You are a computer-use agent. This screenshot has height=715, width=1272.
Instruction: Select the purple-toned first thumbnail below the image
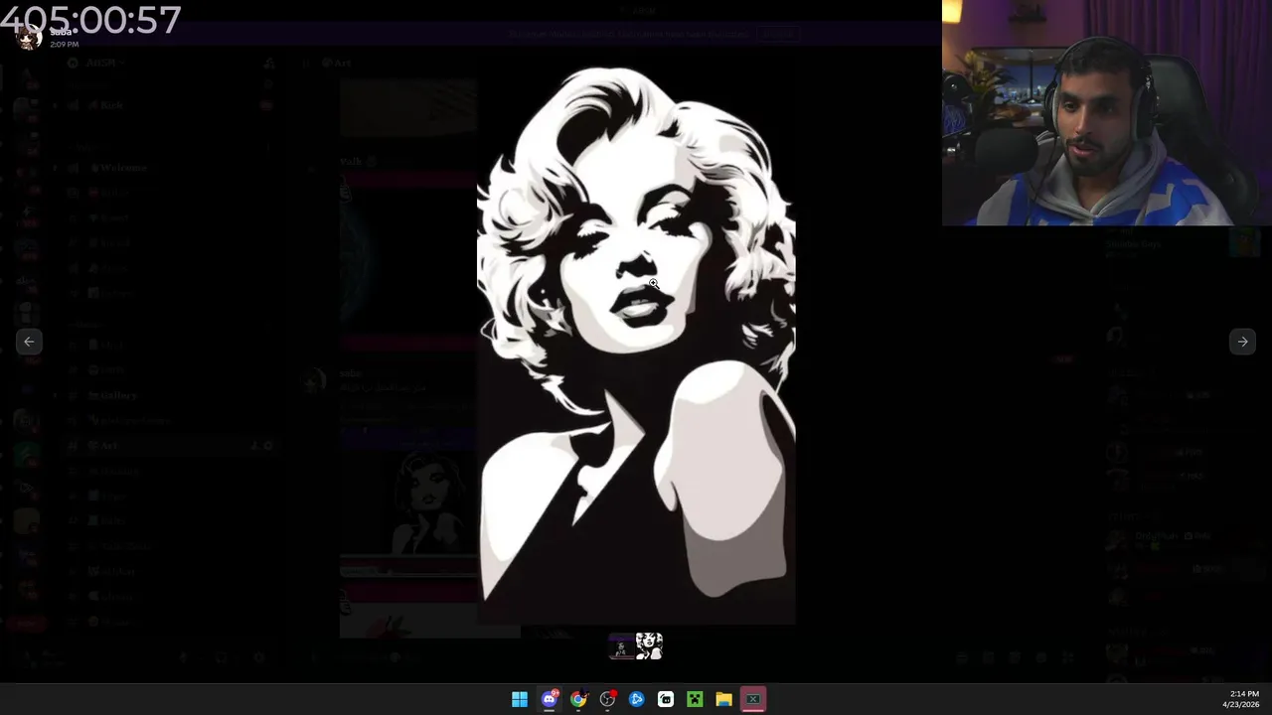621,646
